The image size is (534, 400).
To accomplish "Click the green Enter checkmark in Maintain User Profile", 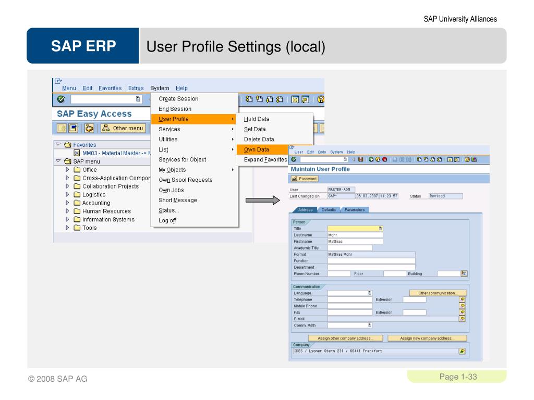I will 294,159.
